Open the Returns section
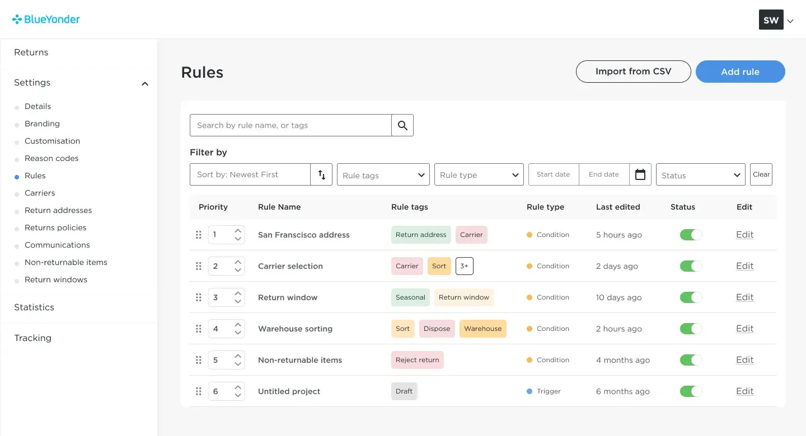This screenshot has width=806, height=436. tap(31, 53)
